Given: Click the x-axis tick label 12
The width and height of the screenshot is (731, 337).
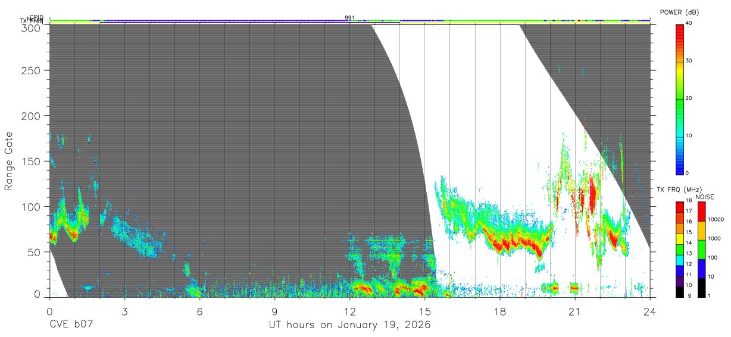Looking at the screenshot, I should (x=349, y=311).
